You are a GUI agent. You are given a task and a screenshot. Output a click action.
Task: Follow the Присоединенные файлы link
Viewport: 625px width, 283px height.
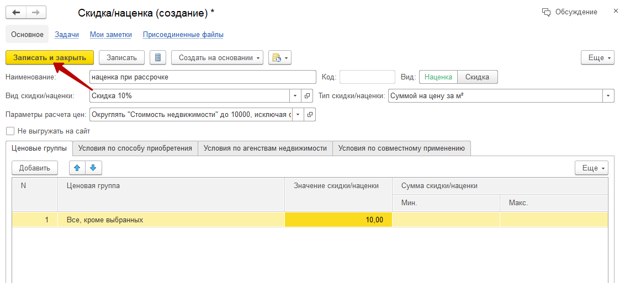pyautogui.click(x=183, y=34)
